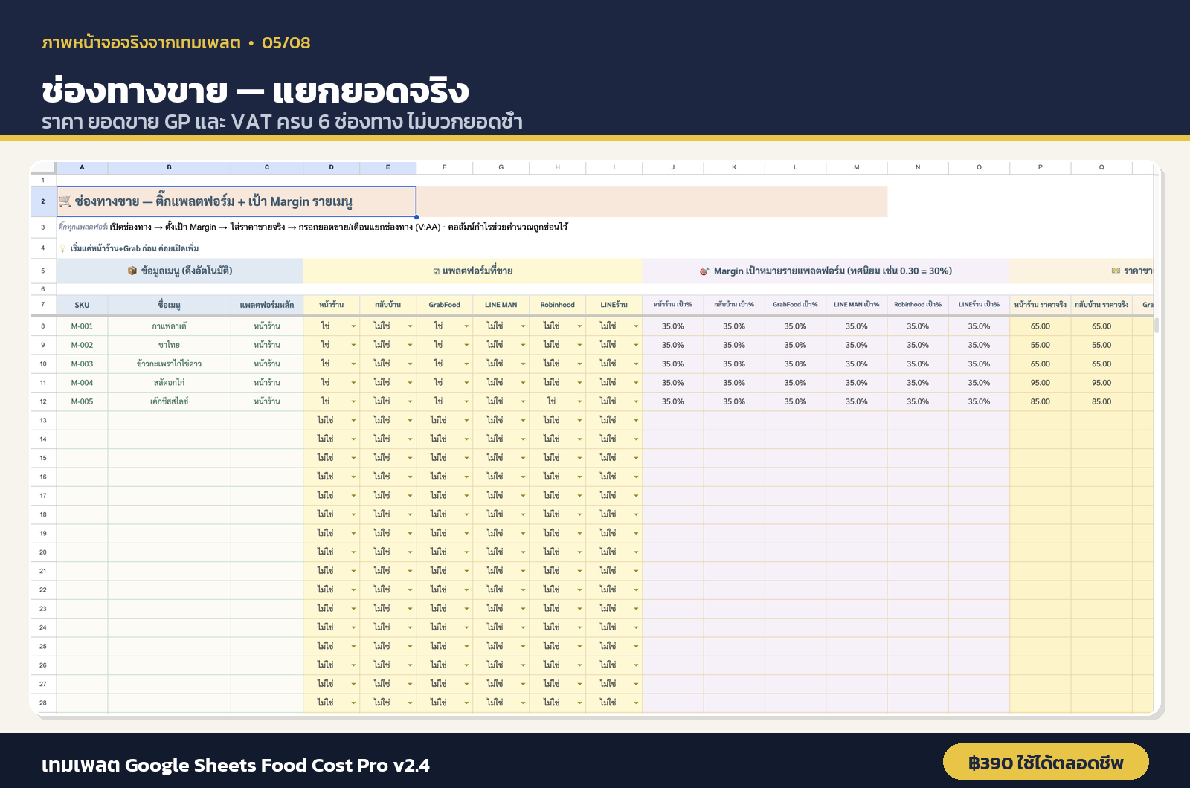The image size is (1190, 788).
Task: Select column D header
Action: tap(332, 167)
